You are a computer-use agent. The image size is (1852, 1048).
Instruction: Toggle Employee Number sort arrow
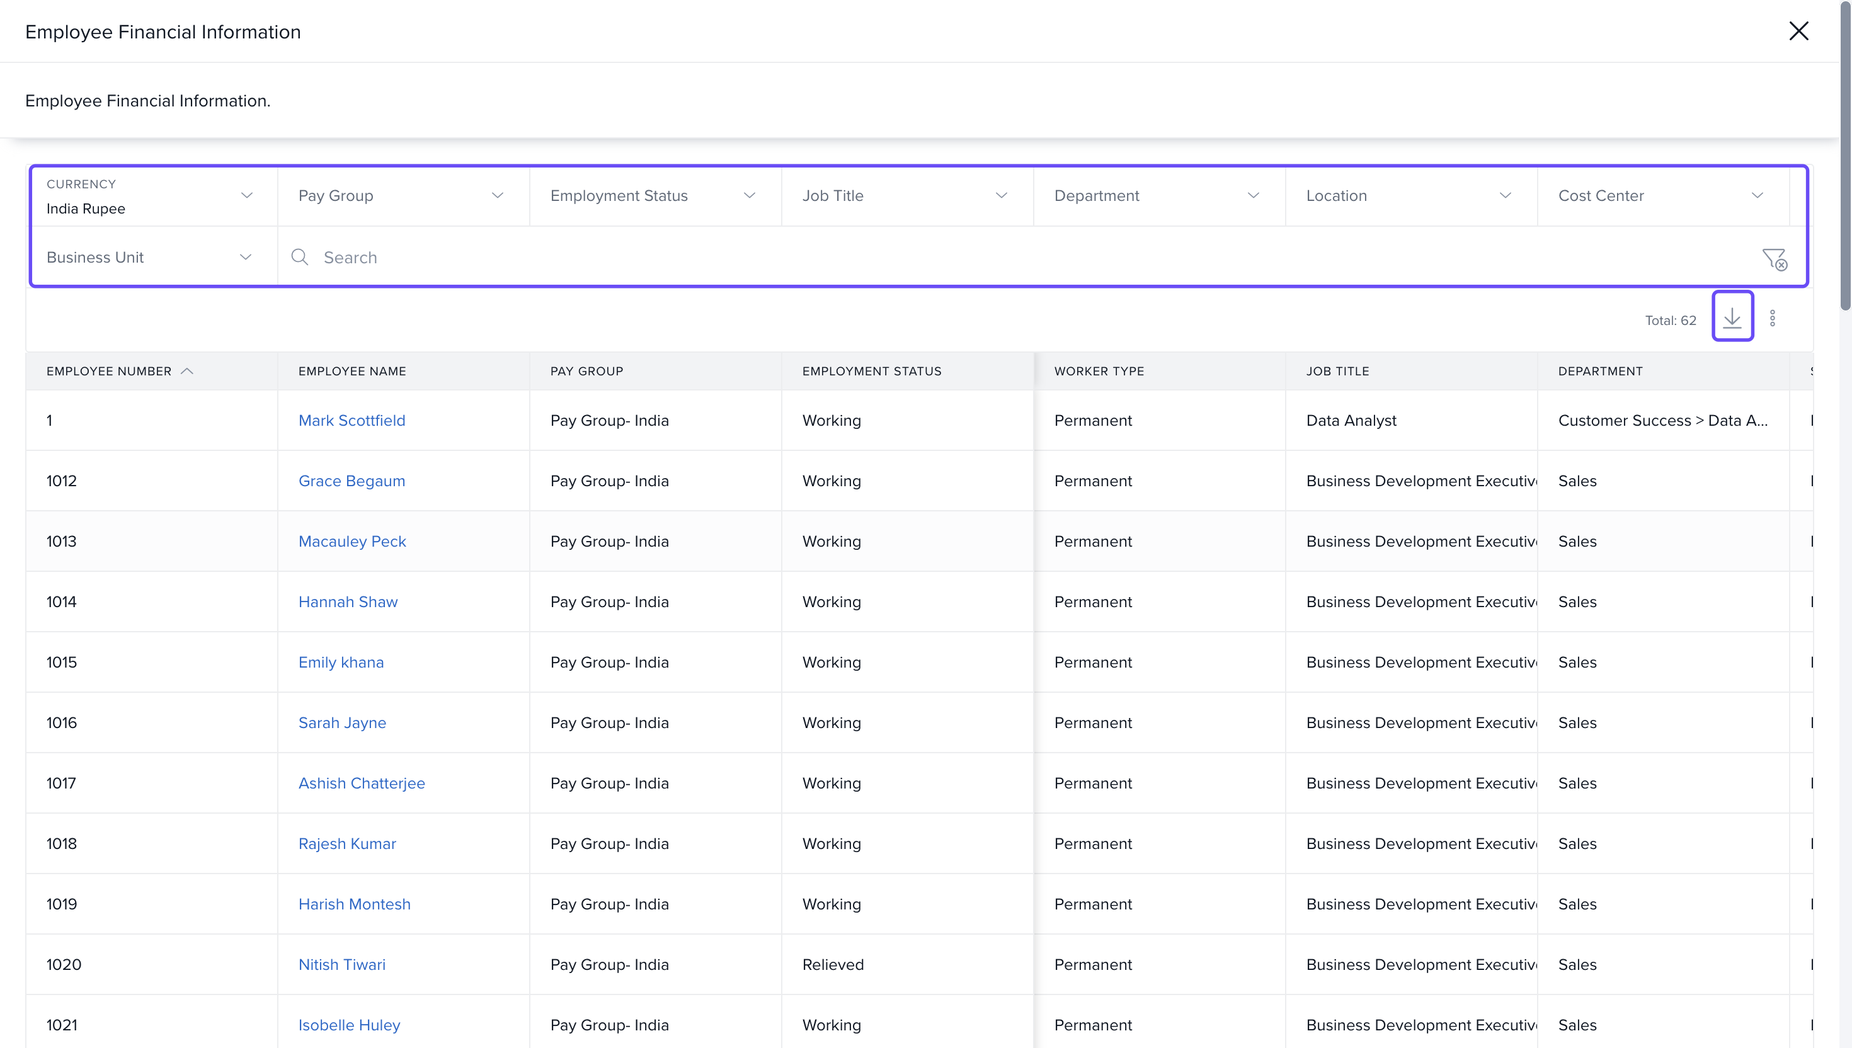click(x=187, y=372)
